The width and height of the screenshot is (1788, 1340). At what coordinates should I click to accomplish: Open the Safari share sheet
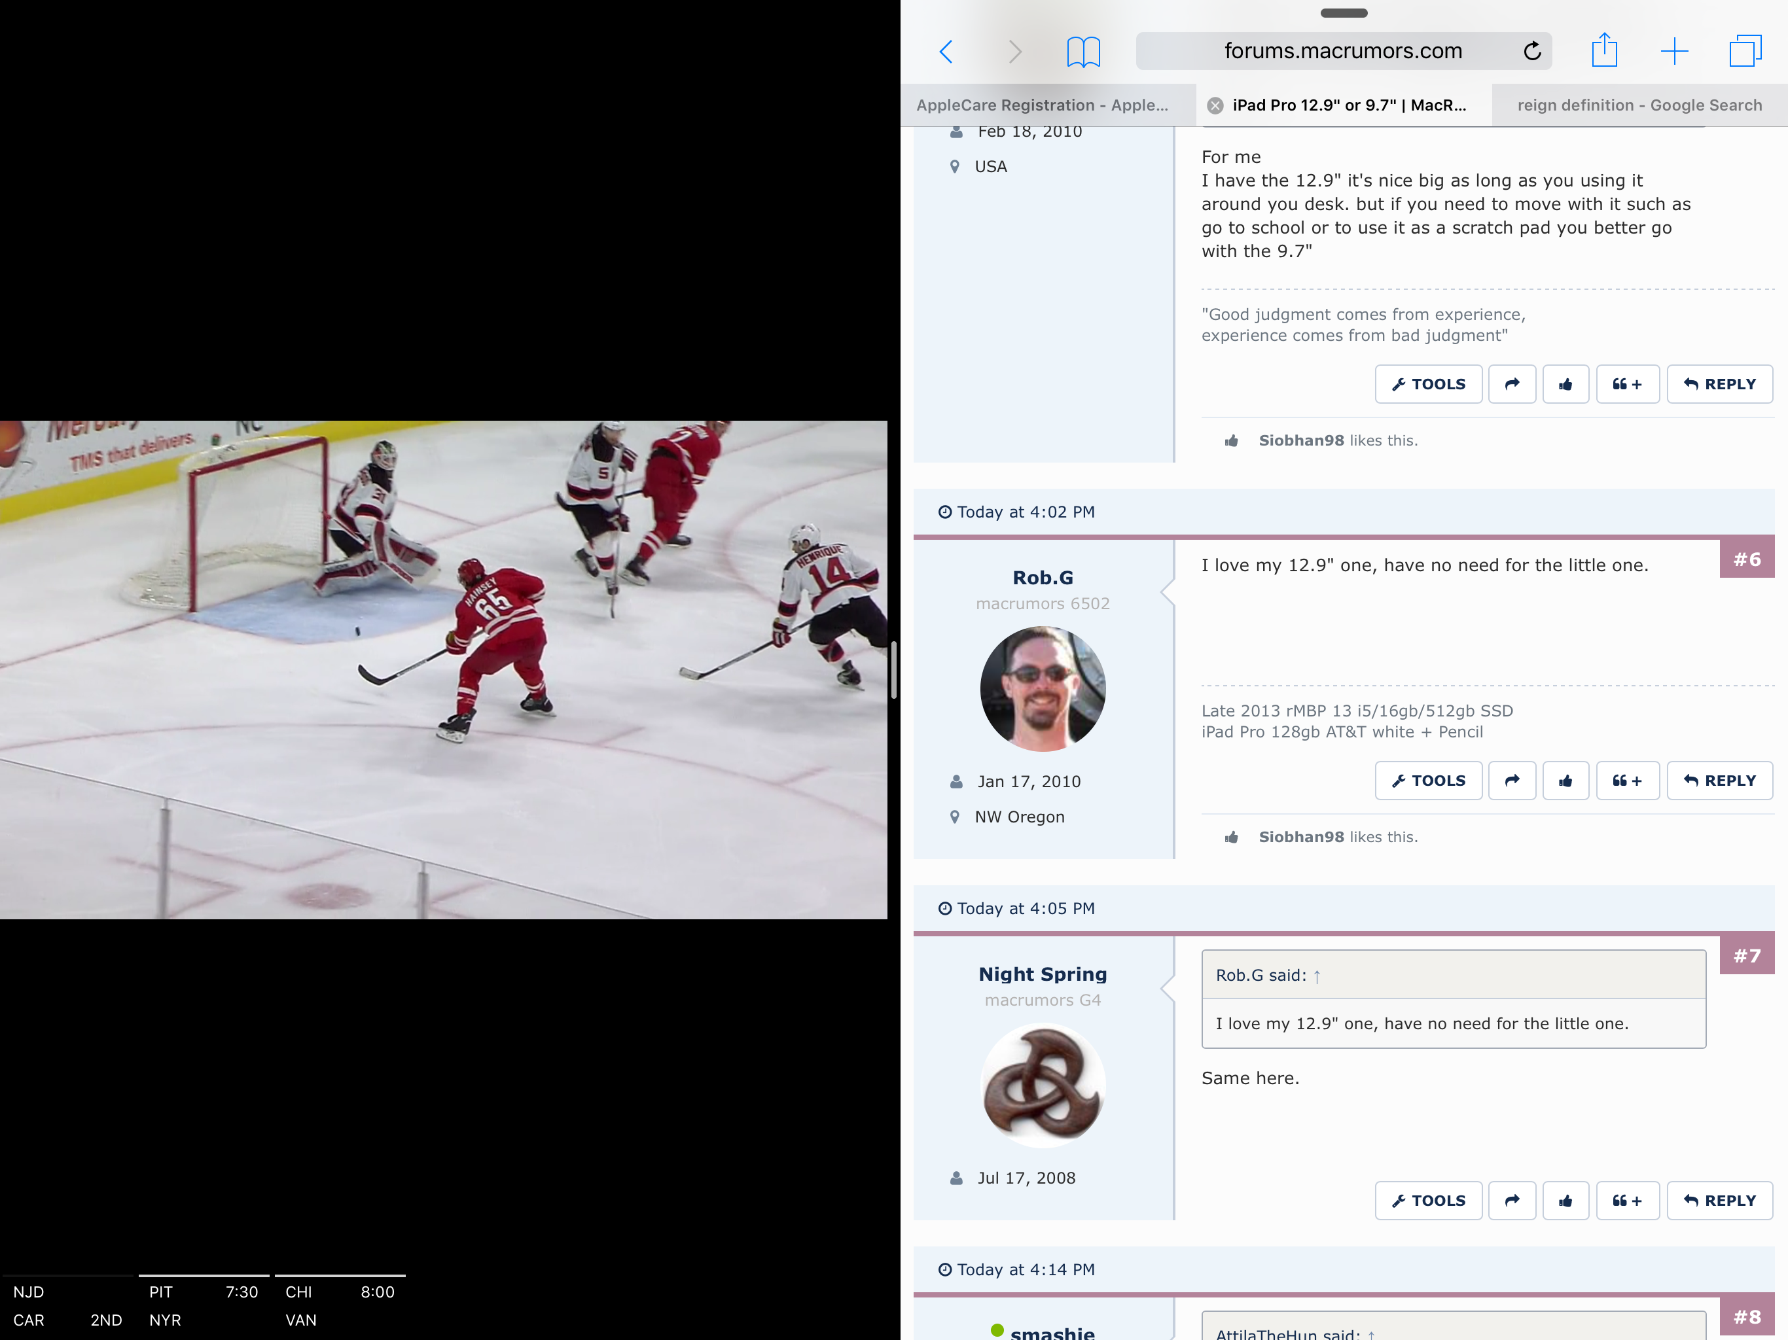tap(1605, 50)
